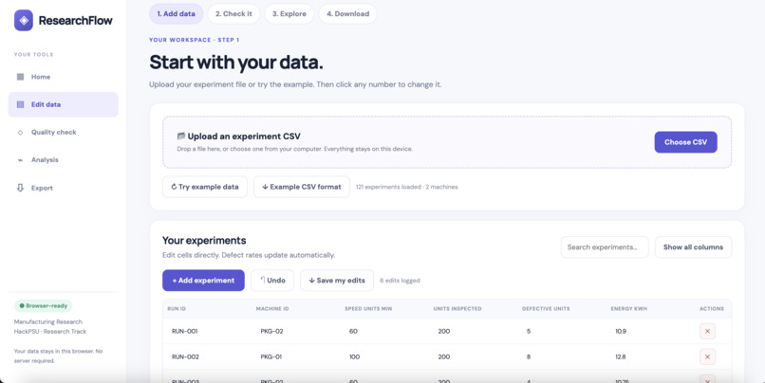Click Show all columns button
The image size is (765, 383).
point(693,247)
